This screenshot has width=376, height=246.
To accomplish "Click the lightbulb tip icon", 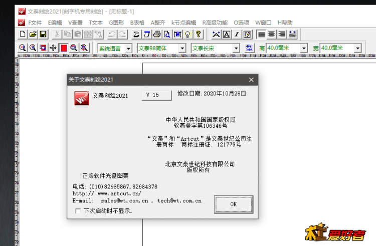I will 188,34.
